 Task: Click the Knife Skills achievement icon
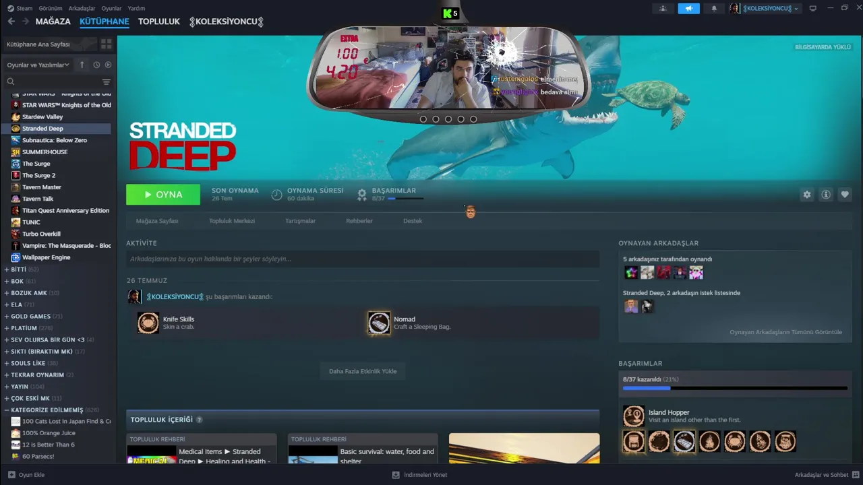click(148, 323)
